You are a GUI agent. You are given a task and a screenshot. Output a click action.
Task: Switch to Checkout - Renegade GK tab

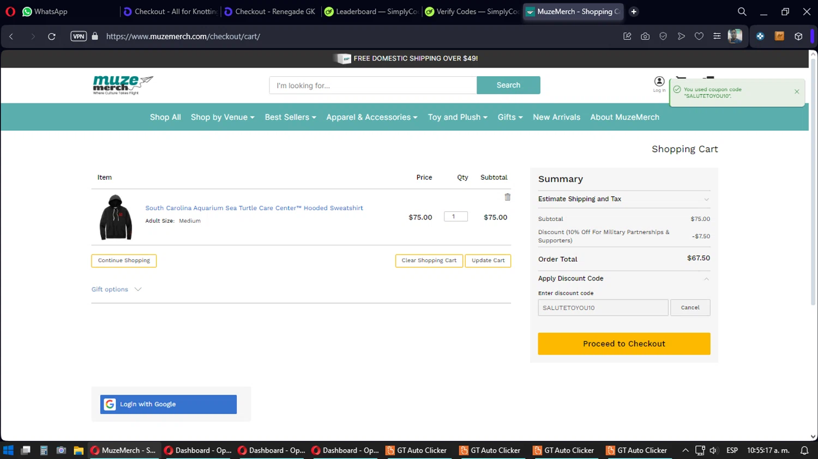[x=269, y=11]
